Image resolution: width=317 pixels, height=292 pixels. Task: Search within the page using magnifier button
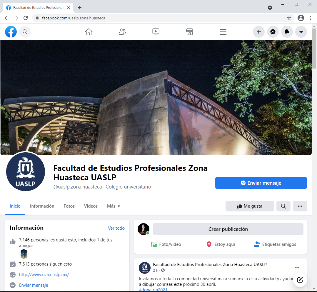(x=283, y=206)
